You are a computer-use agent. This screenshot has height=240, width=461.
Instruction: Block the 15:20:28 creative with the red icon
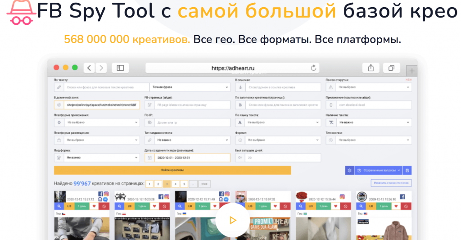point(165,206)
